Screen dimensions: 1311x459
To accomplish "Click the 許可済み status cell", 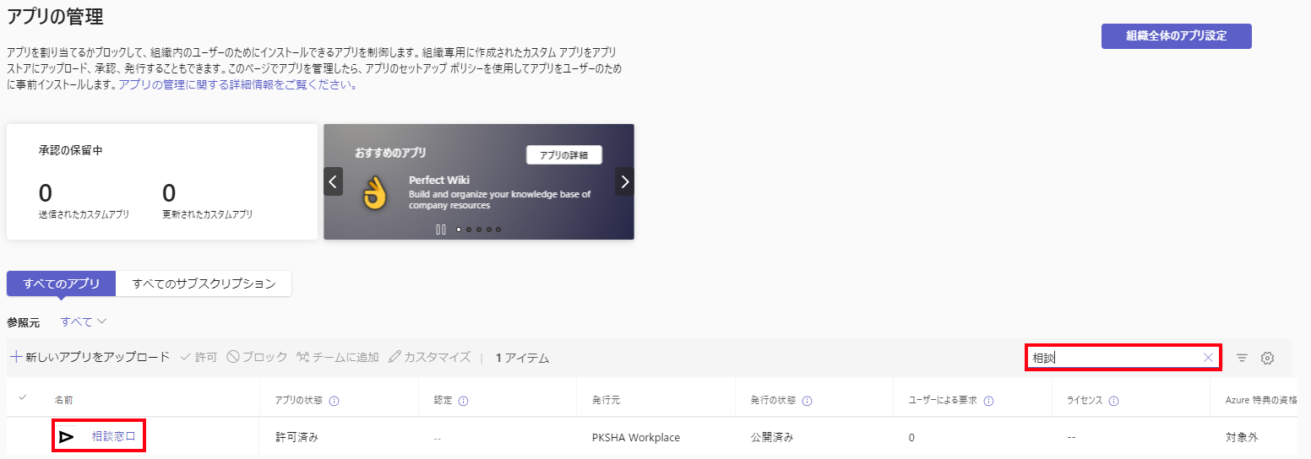I will 297,438.
